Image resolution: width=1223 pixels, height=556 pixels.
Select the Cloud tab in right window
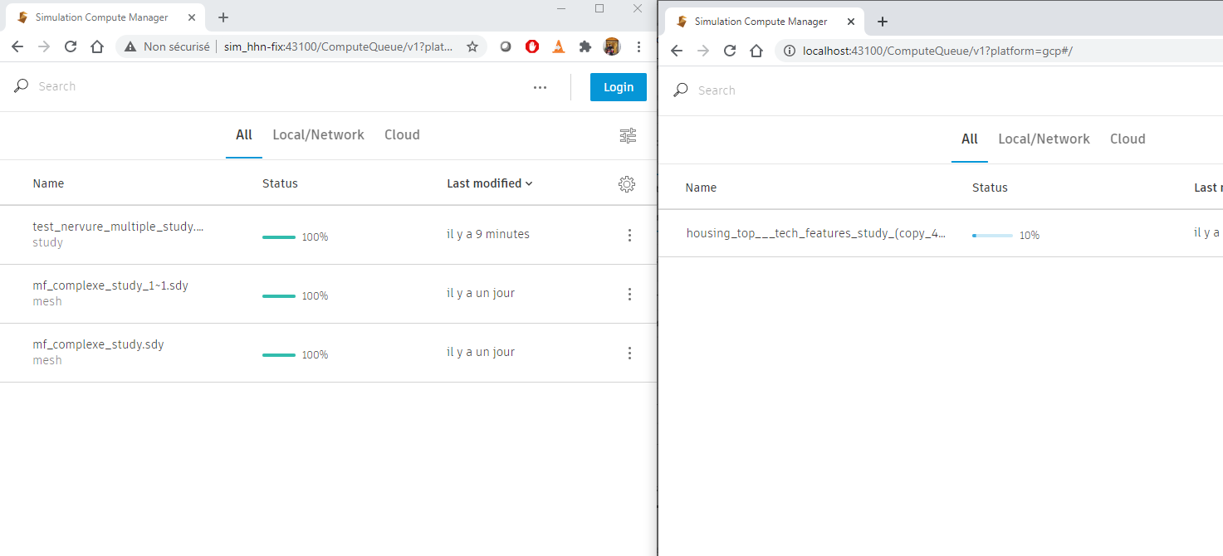click(1128, 139)
